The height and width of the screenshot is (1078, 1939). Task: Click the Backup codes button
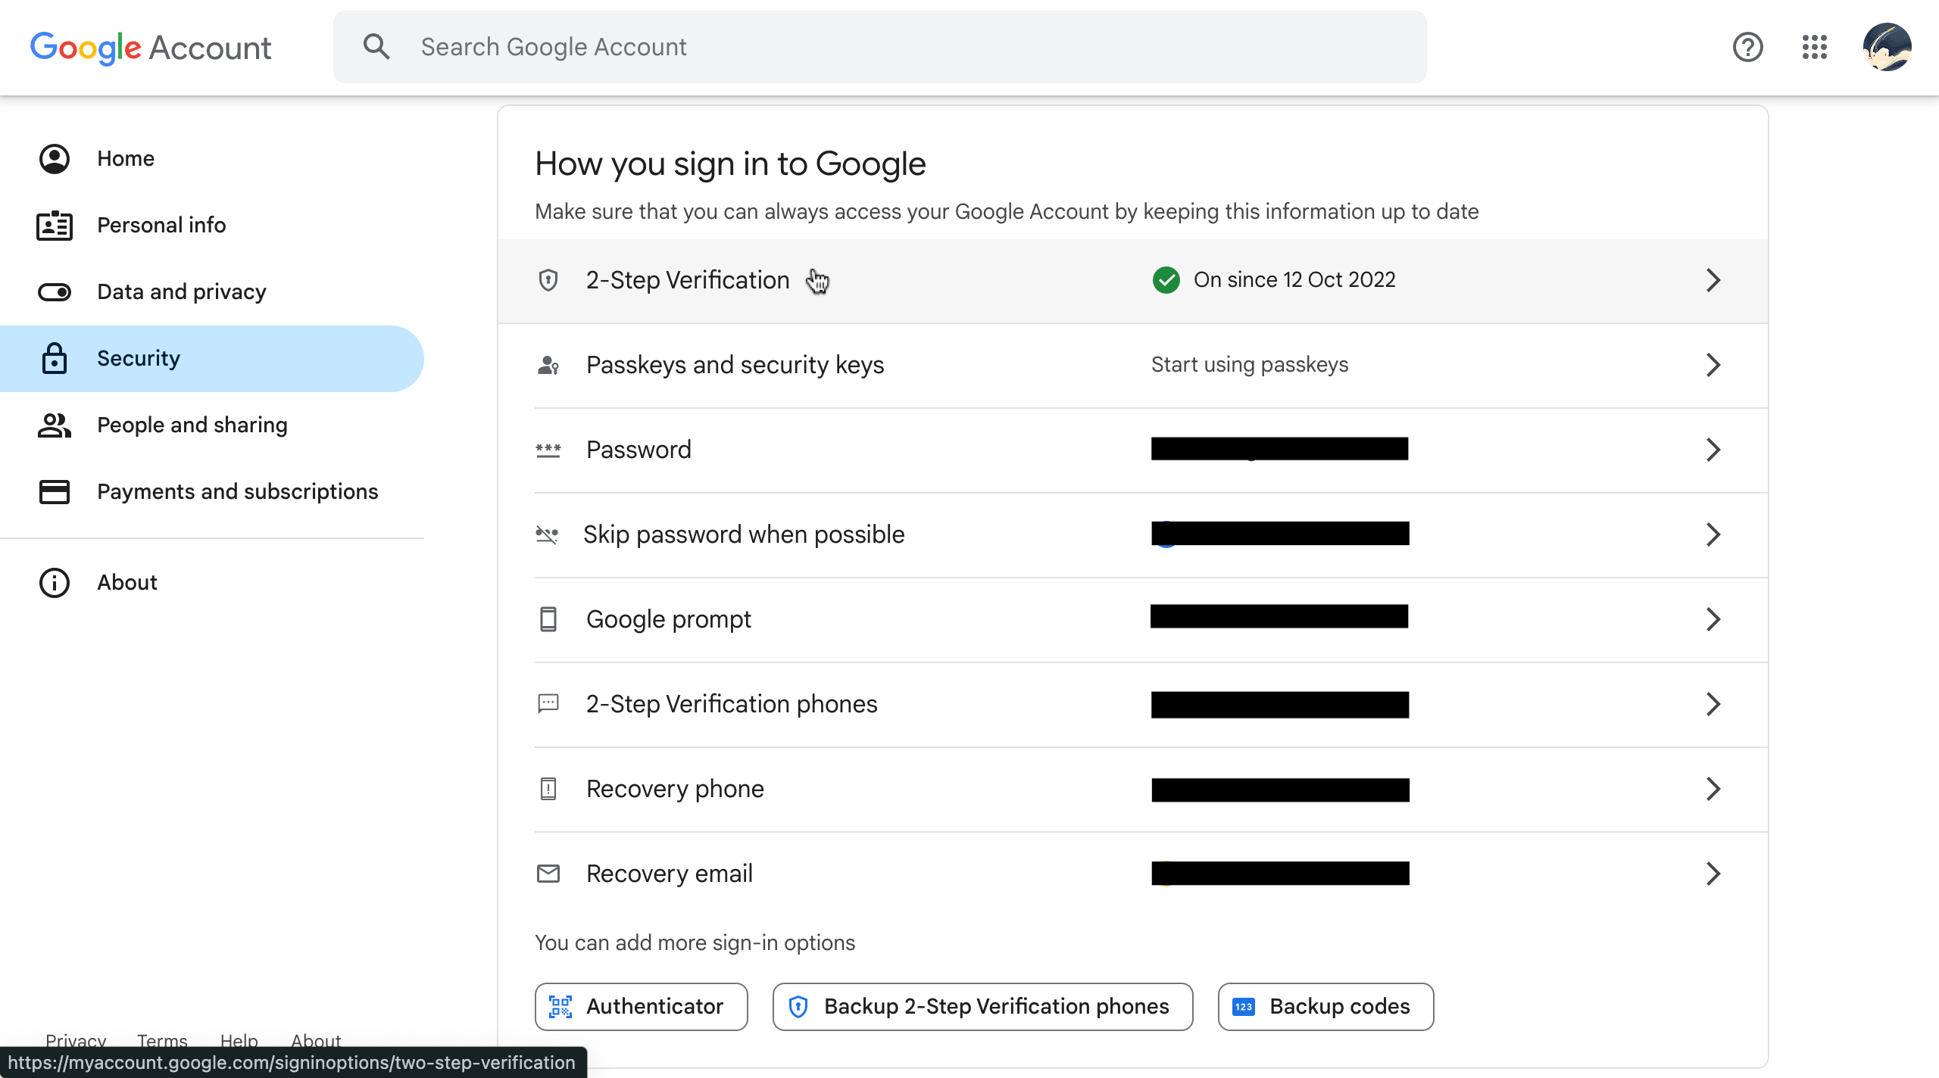pos(1325,1006)
